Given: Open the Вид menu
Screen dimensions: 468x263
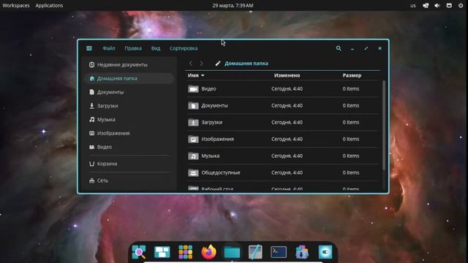Looking at the screenshot, I should (156, 48).
